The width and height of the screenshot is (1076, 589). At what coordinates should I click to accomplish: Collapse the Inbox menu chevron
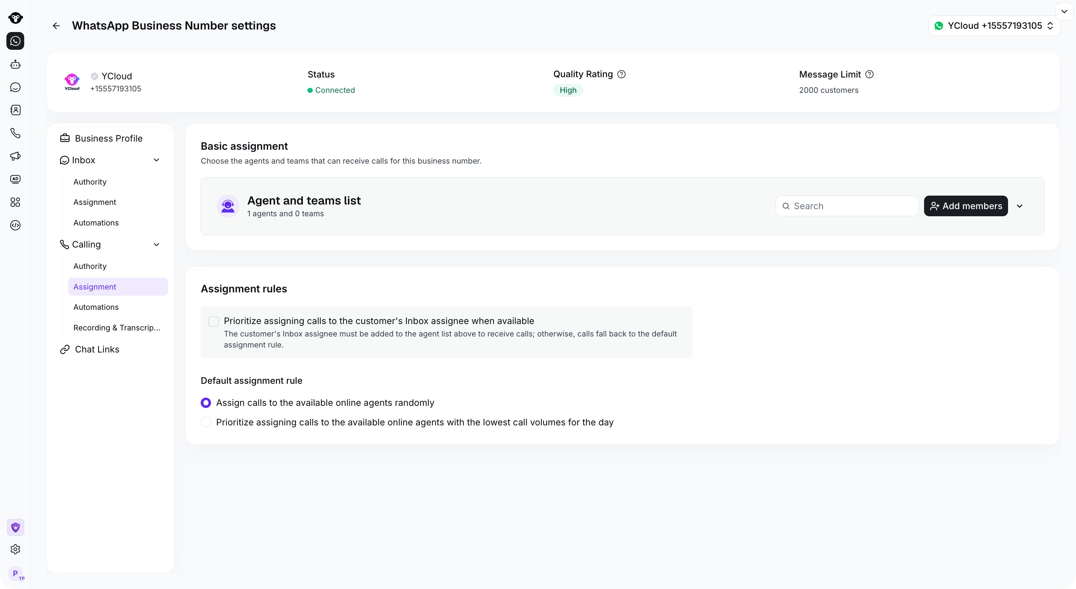pos(157,160)
